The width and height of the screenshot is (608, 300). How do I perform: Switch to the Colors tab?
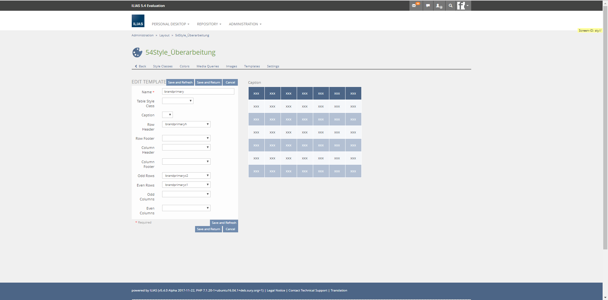coord(184,66)
